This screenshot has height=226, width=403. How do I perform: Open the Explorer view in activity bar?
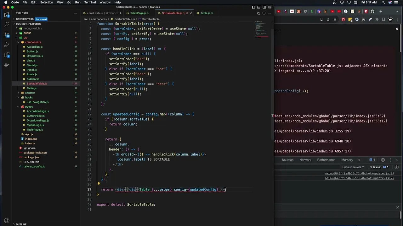7,14
